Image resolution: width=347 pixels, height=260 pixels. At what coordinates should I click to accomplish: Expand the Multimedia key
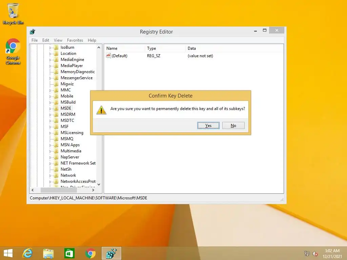pos(50,151)
